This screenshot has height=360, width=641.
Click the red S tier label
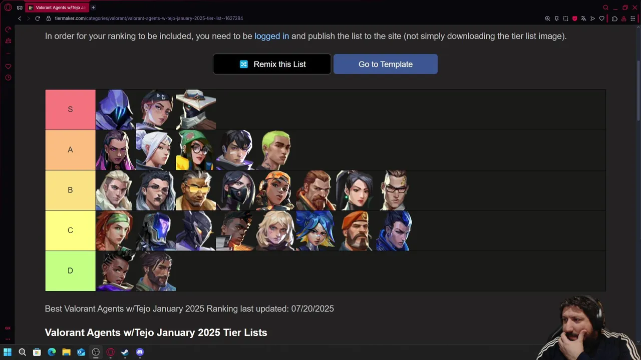coord(70,109)
